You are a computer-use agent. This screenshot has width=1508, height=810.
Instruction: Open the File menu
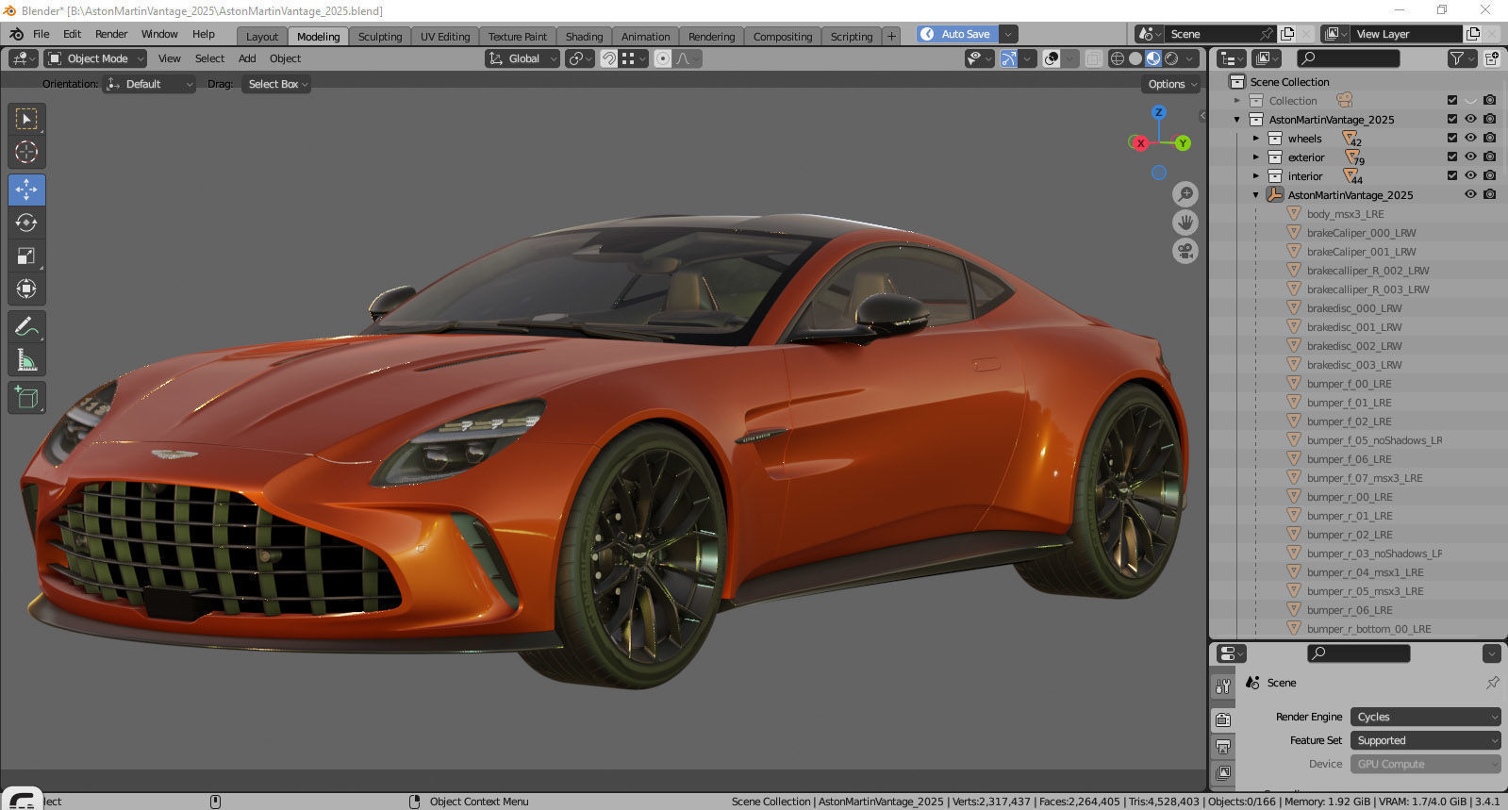pos(41,34)
